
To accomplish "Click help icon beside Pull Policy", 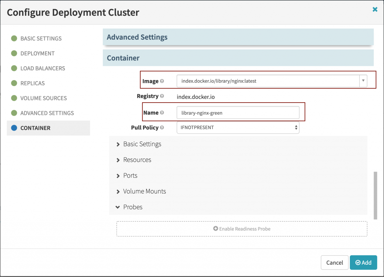I will (x=162, y=128).
